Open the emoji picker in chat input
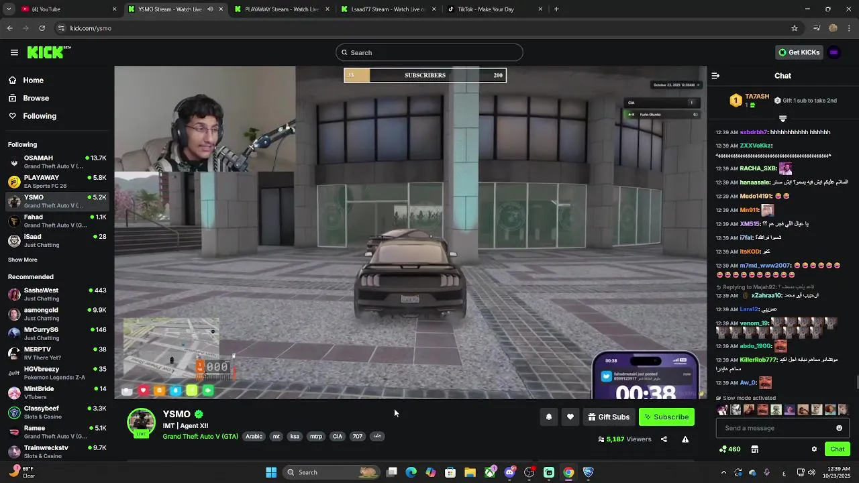This screenshot has width=859, height=483. [x=839, y=428]
